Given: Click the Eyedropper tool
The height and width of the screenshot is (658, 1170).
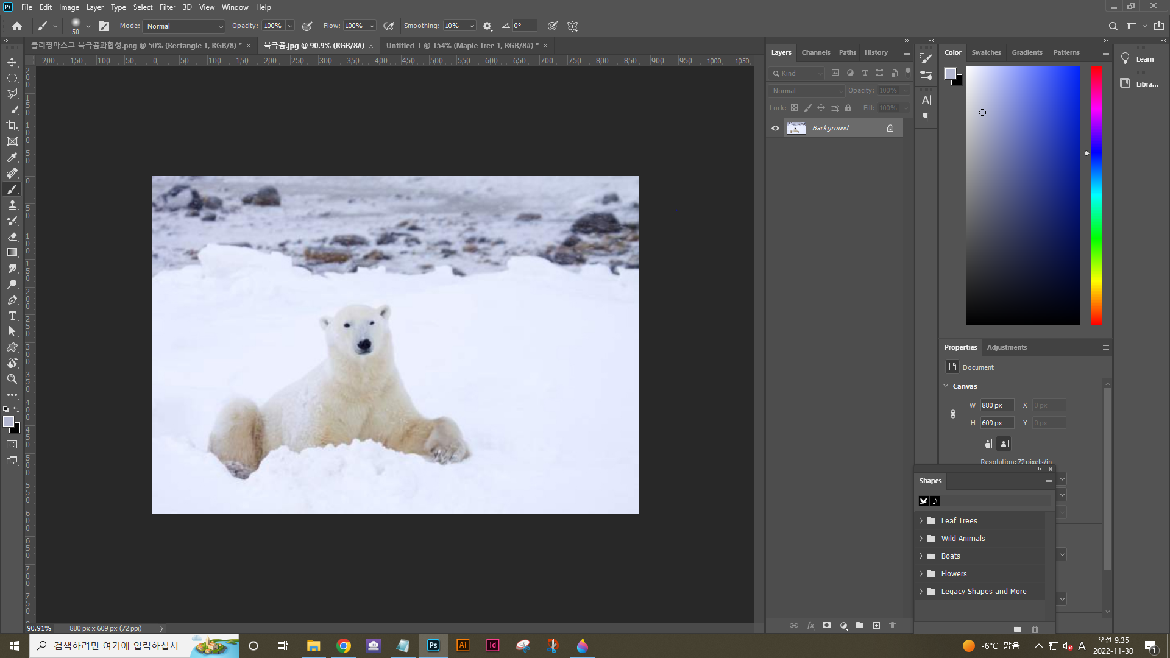Looking at the screenshot, I should tap(12, 157).
